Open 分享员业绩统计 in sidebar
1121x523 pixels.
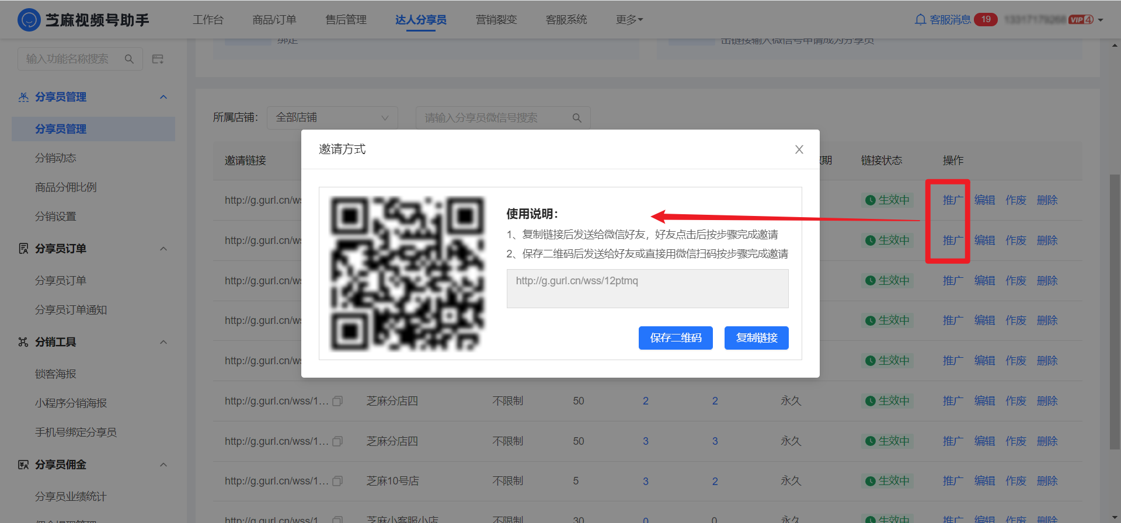(x=71, y=497)
